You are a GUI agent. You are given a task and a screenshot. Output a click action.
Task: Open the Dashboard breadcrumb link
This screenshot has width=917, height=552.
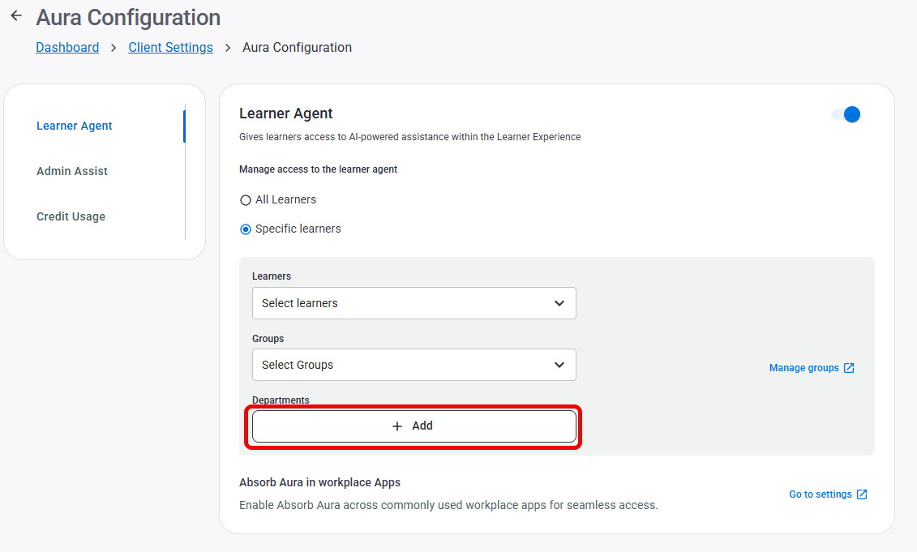coord(67,47)
